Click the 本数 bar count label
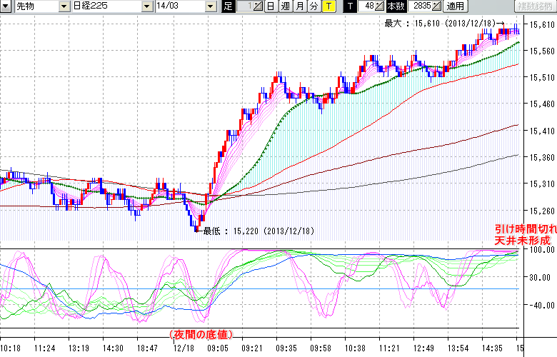Screen dimensions: 557x357 point(396,6)
